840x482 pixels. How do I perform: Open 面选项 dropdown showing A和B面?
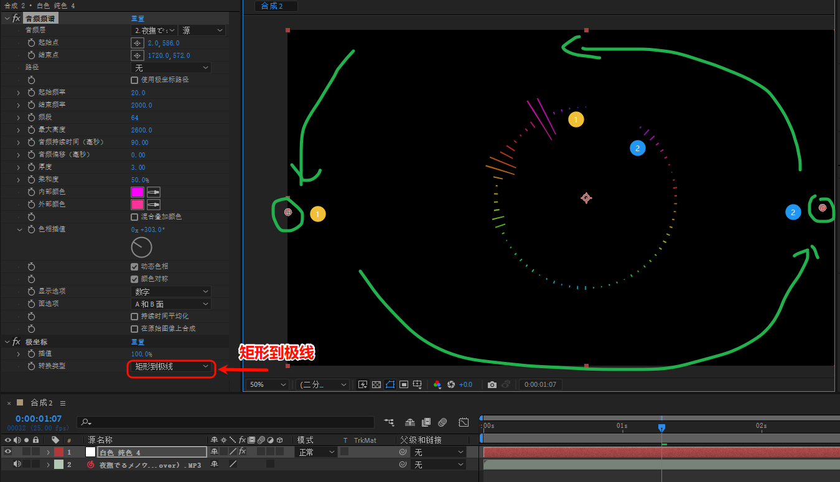171,304
